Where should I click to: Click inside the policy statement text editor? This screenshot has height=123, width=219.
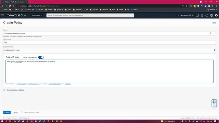coord(109,71)
